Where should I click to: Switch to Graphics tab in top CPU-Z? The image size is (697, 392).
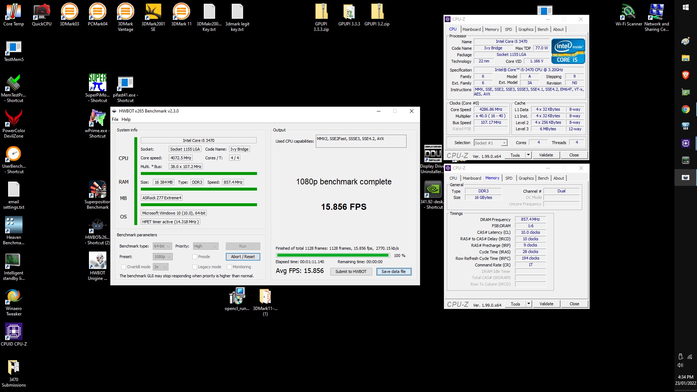526,29
